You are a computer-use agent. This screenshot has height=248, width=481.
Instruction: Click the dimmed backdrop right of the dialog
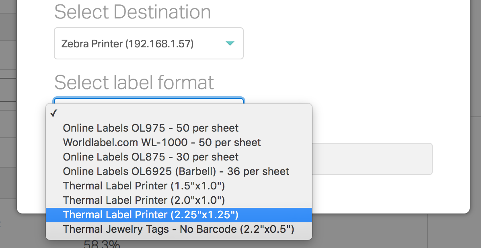click(x=475, y=120)
